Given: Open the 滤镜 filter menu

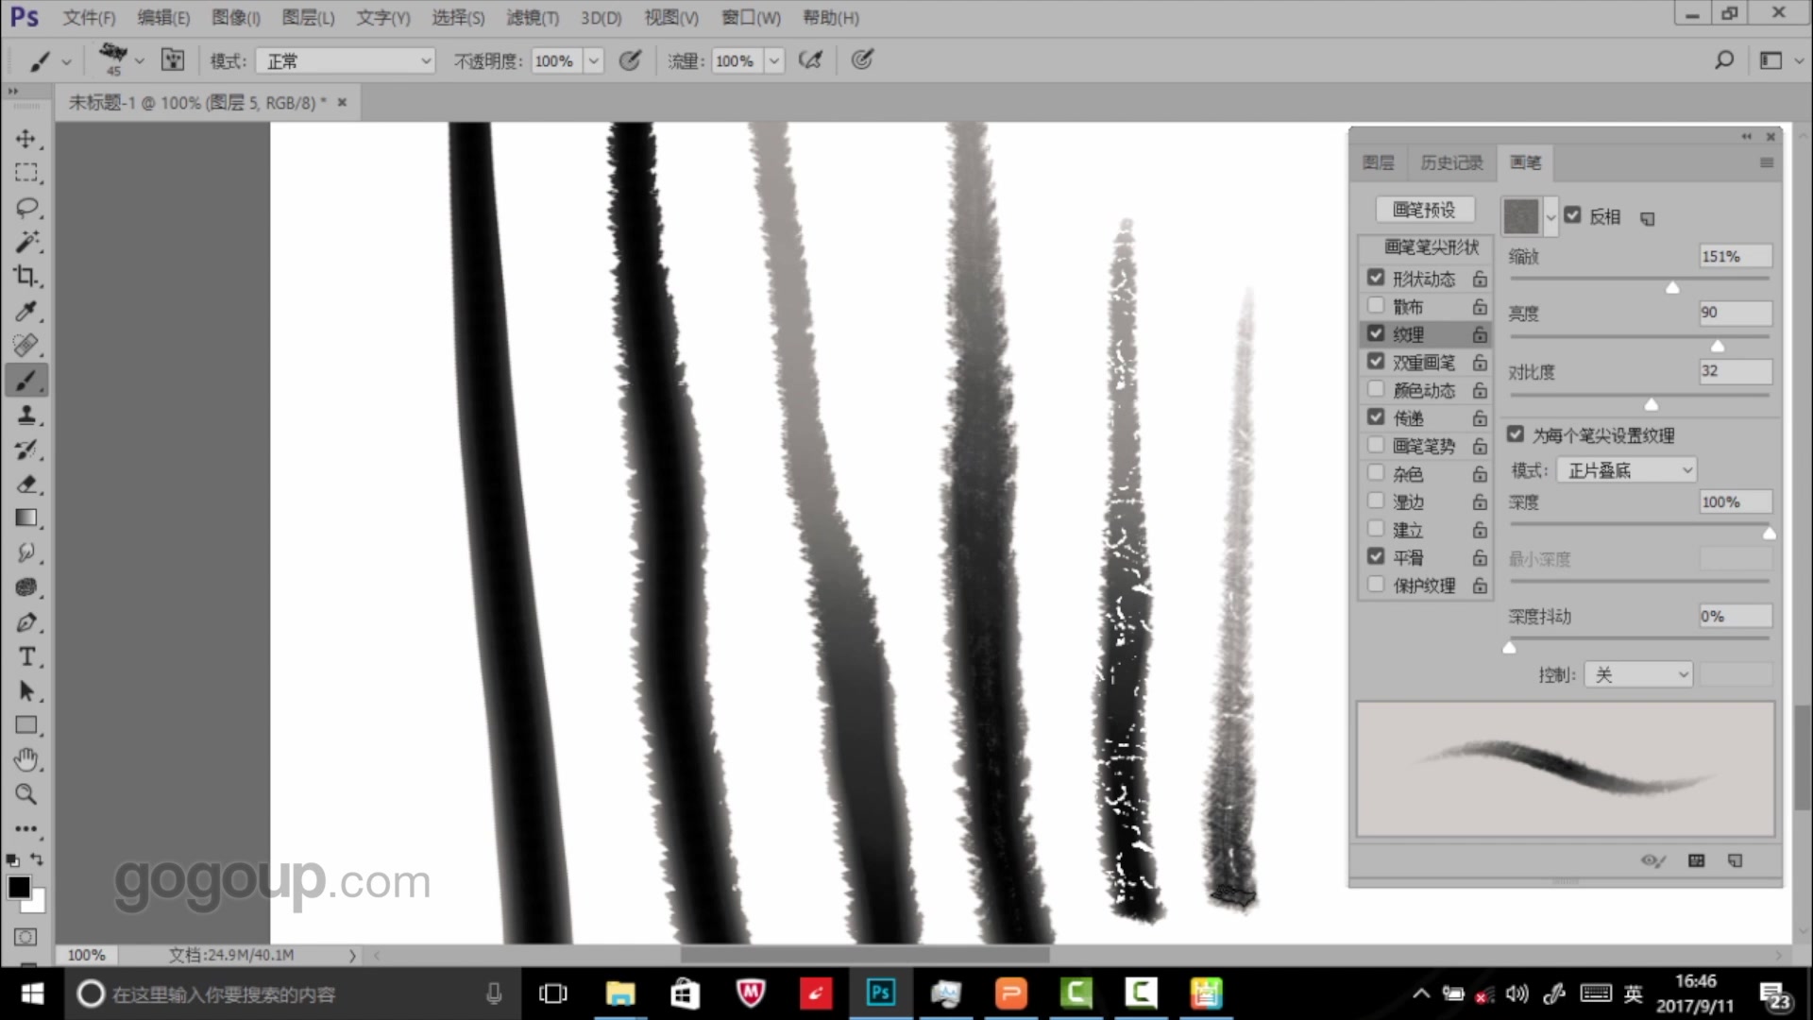Looking at the screenshot, I should [x=532, y=17].
